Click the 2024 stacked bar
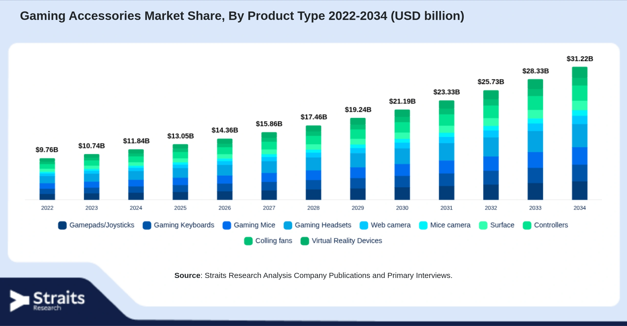Viewport: 627px width, 326px height. pyautogui.click(x=136, y=175)
